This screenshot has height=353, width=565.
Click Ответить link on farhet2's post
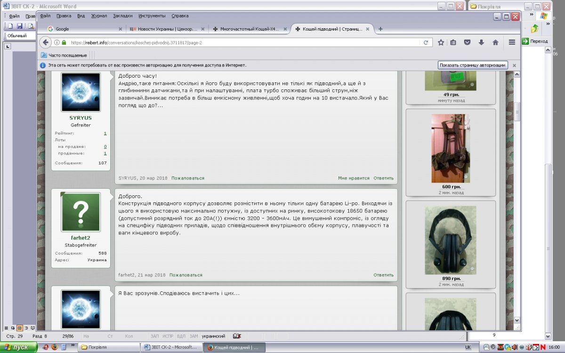click(383, 275)
